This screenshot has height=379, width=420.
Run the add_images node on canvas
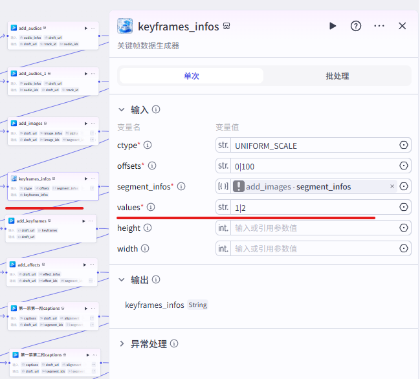pyautogui.click(x=86, y=124)
